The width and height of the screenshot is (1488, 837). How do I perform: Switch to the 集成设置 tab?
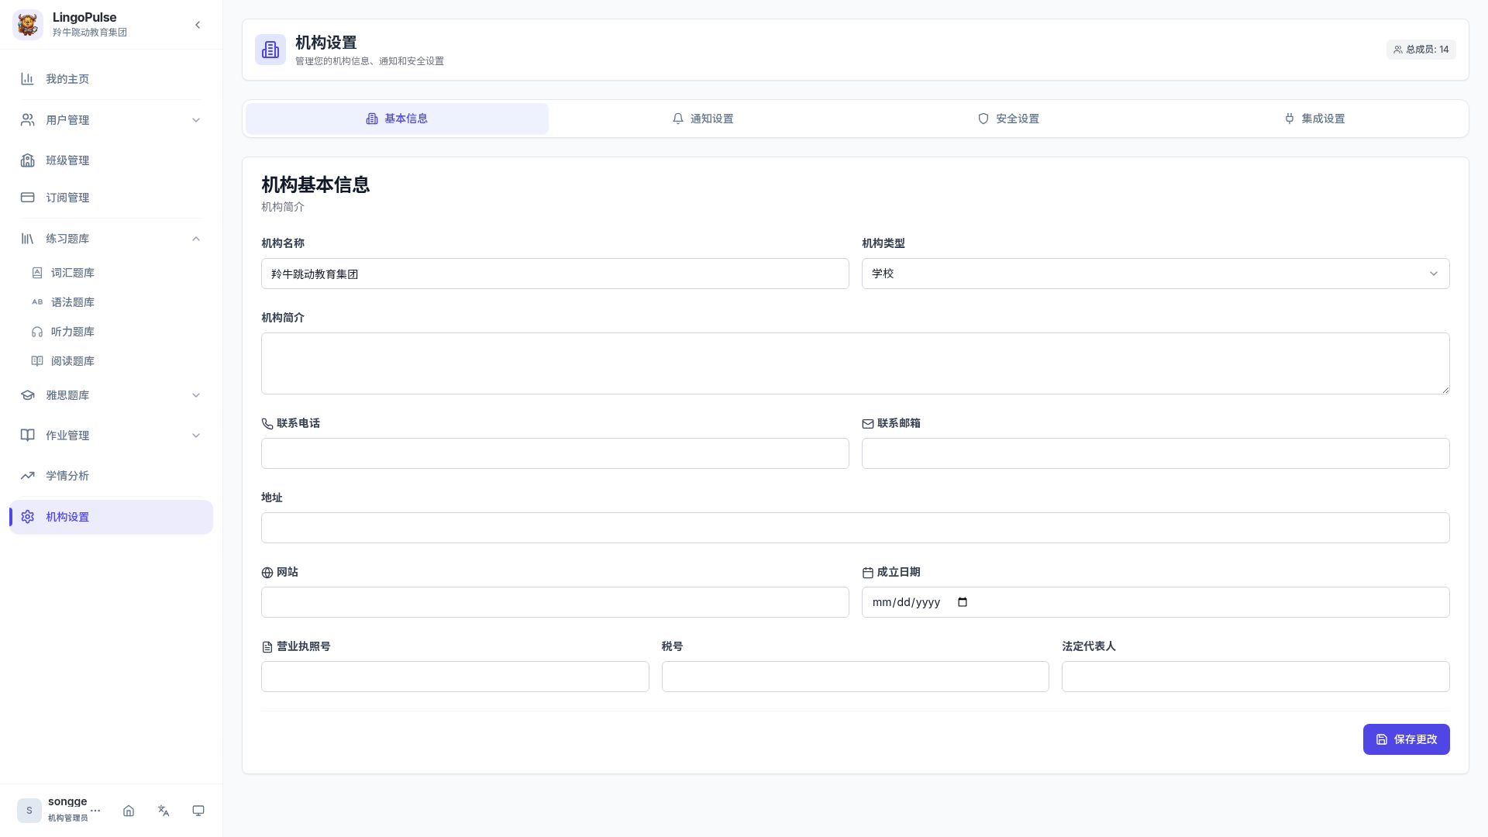(x=1314, y=119)
